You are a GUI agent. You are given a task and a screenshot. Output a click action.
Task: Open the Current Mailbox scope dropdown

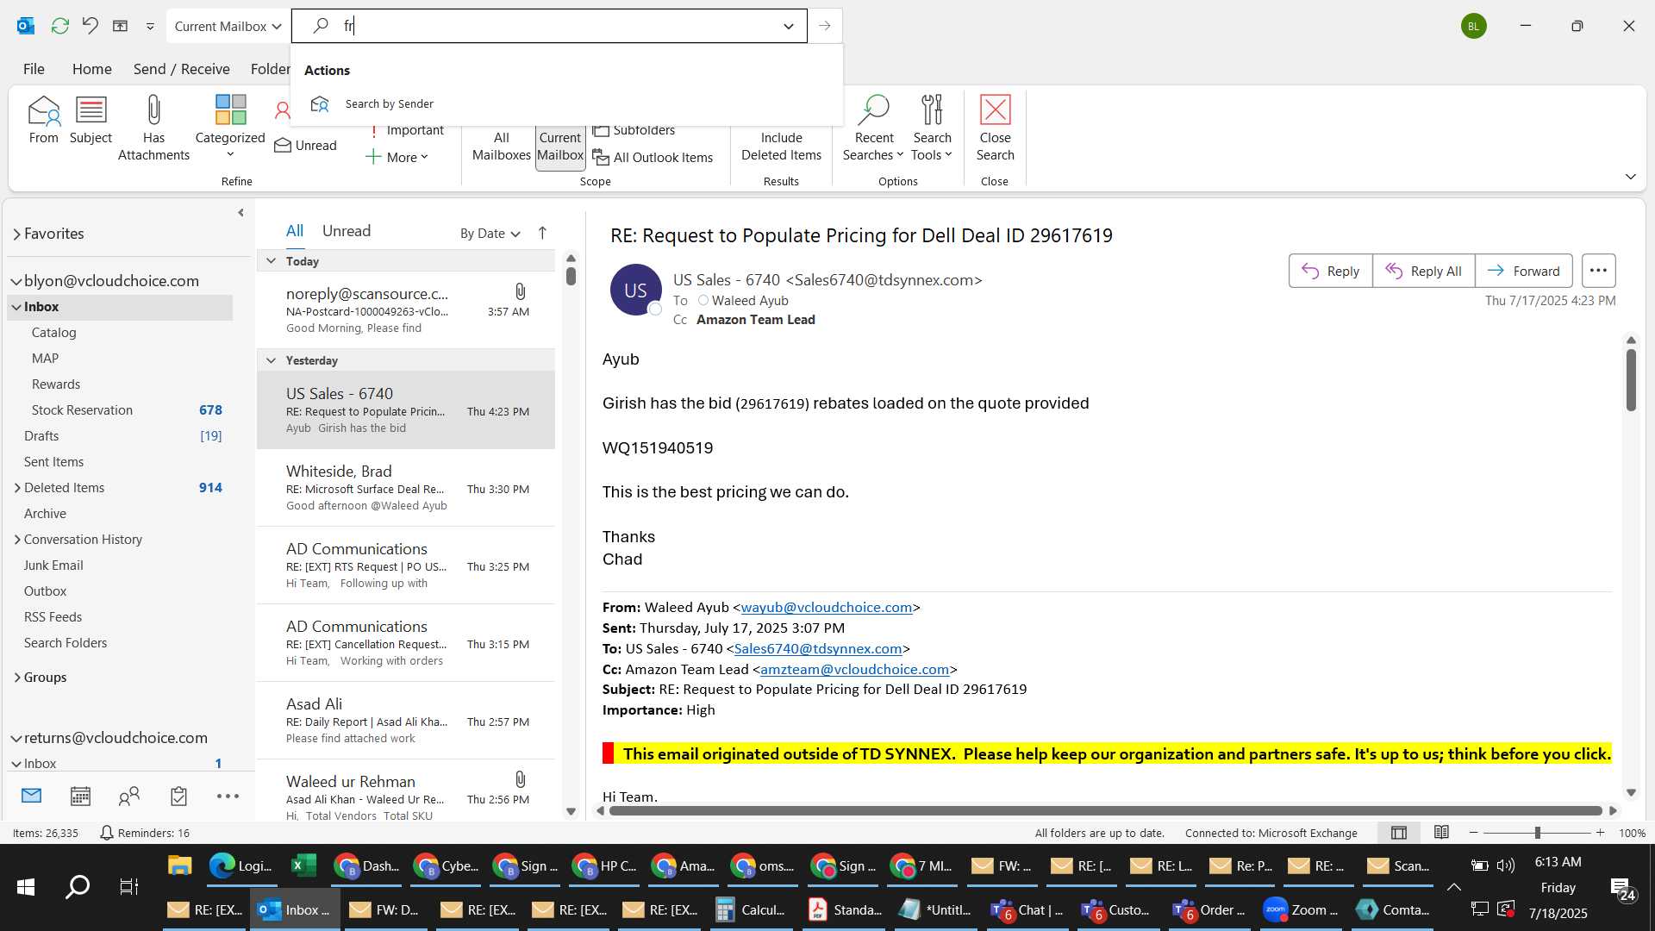[x=228, y=26]
